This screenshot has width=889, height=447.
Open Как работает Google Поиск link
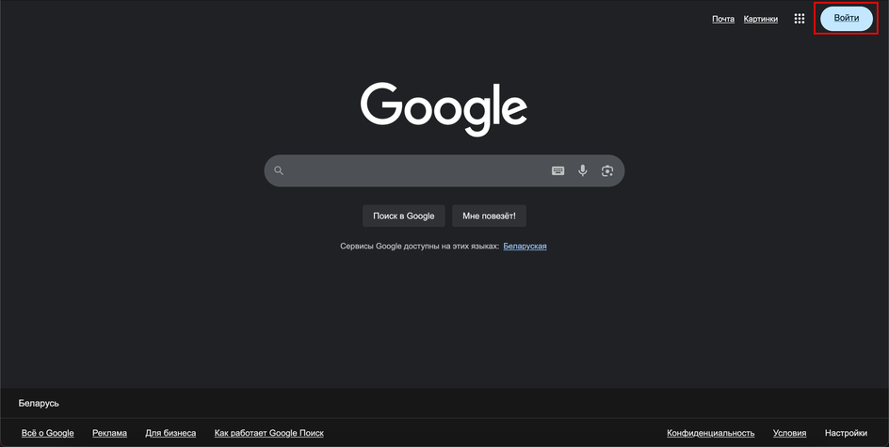pos(268,433)
